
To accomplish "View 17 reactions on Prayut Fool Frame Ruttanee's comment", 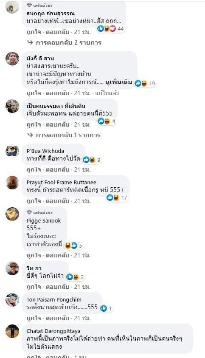I will coord(117,197).
